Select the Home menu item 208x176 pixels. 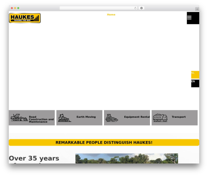point(111,15)
